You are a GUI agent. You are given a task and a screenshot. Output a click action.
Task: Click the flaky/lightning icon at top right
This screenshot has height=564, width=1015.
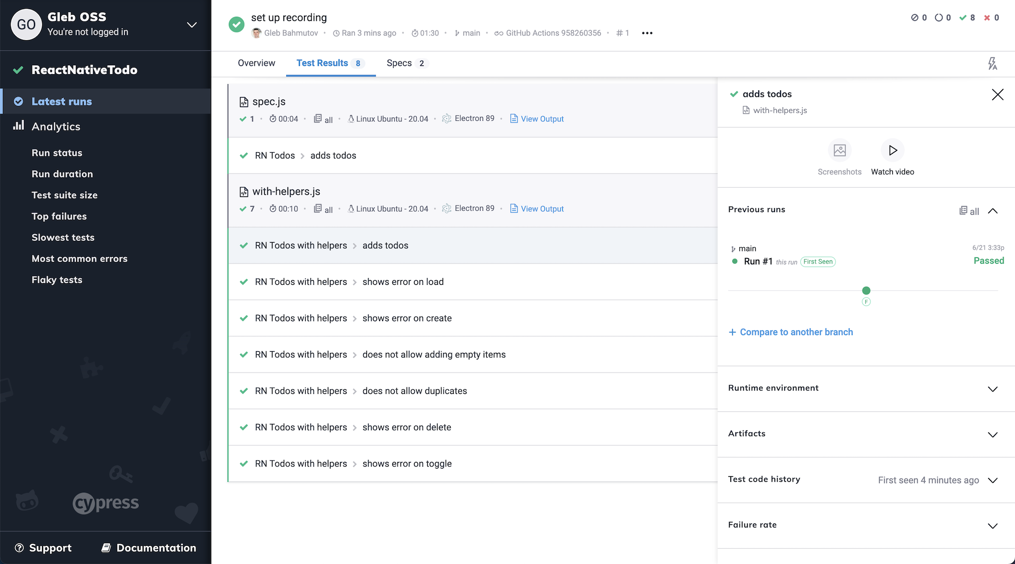[x=993, y=63]
